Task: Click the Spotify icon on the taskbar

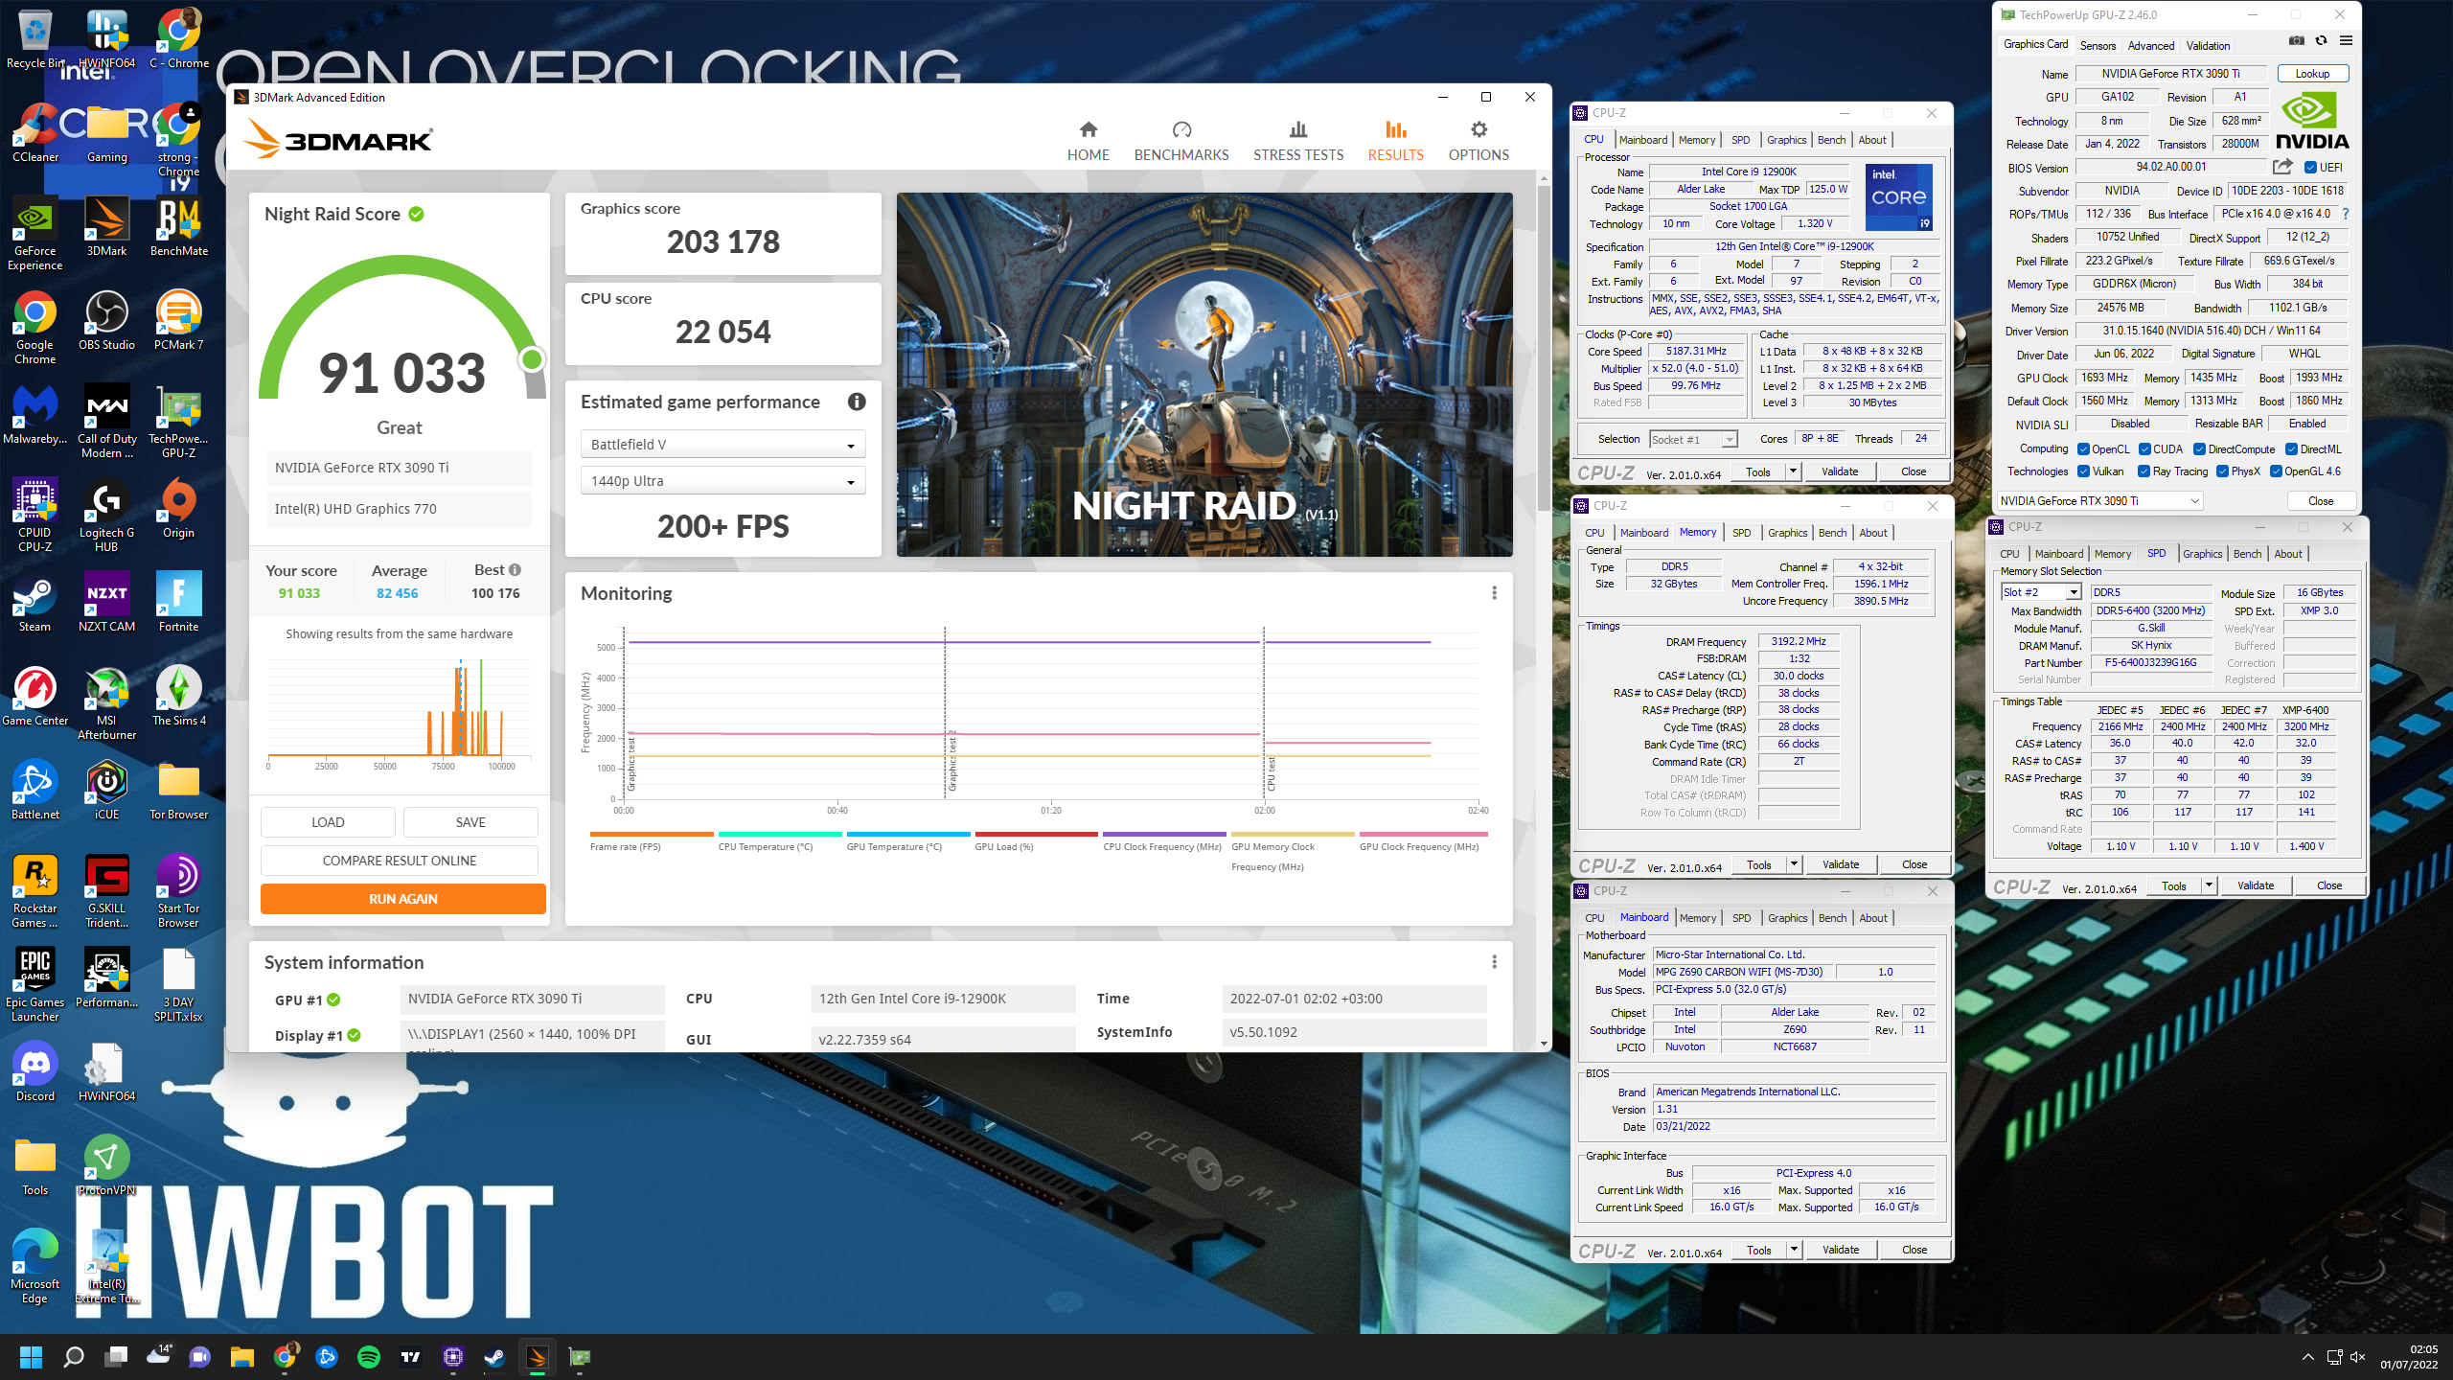Action: (368, 1357)
